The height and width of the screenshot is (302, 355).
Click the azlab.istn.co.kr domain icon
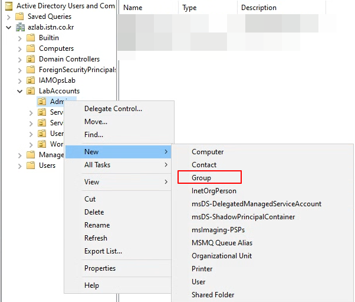[20, 27]
